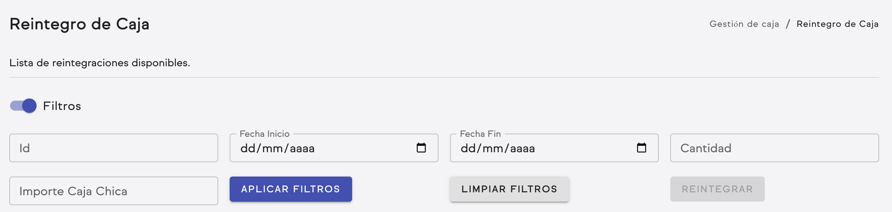Click the LIMPIAR FILTROS button
892x212 pixels.
[x=509, y=189]
